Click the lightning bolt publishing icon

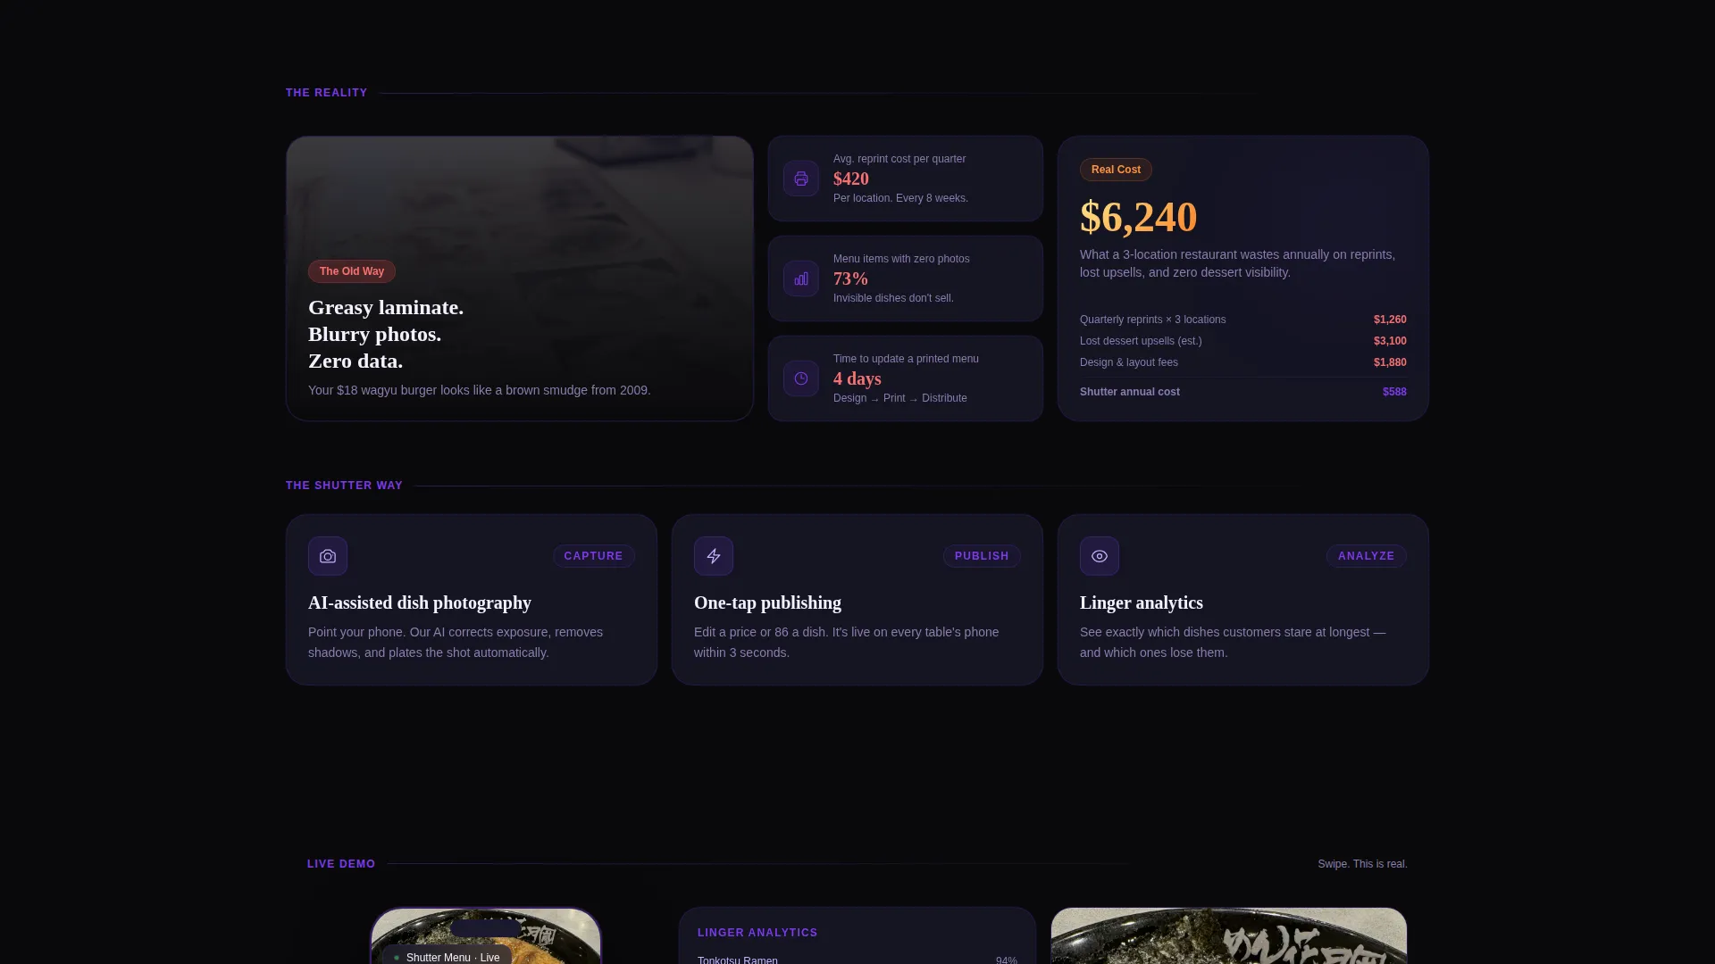tap(714, 556)
